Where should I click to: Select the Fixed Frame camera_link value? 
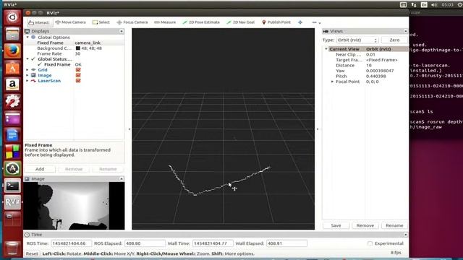coord(88,43)
